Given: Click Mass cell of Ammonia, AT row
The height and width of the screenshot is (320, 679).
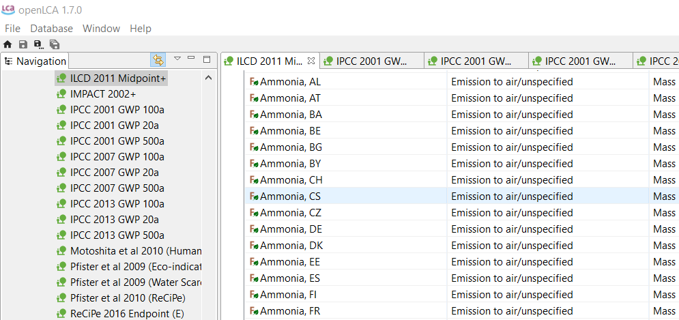Looking at the screenshot, I should (664, 98).
